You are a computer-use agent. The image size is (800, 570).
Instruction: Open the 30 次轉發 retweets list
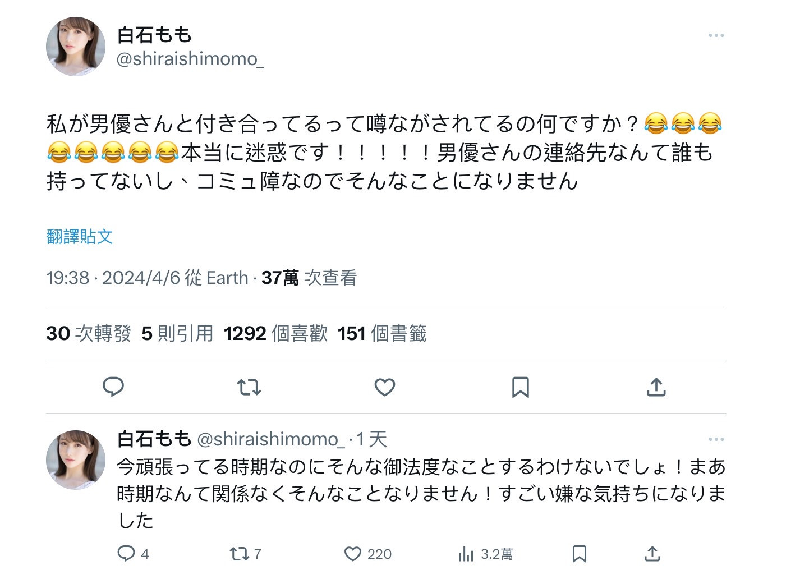(89, 334)
